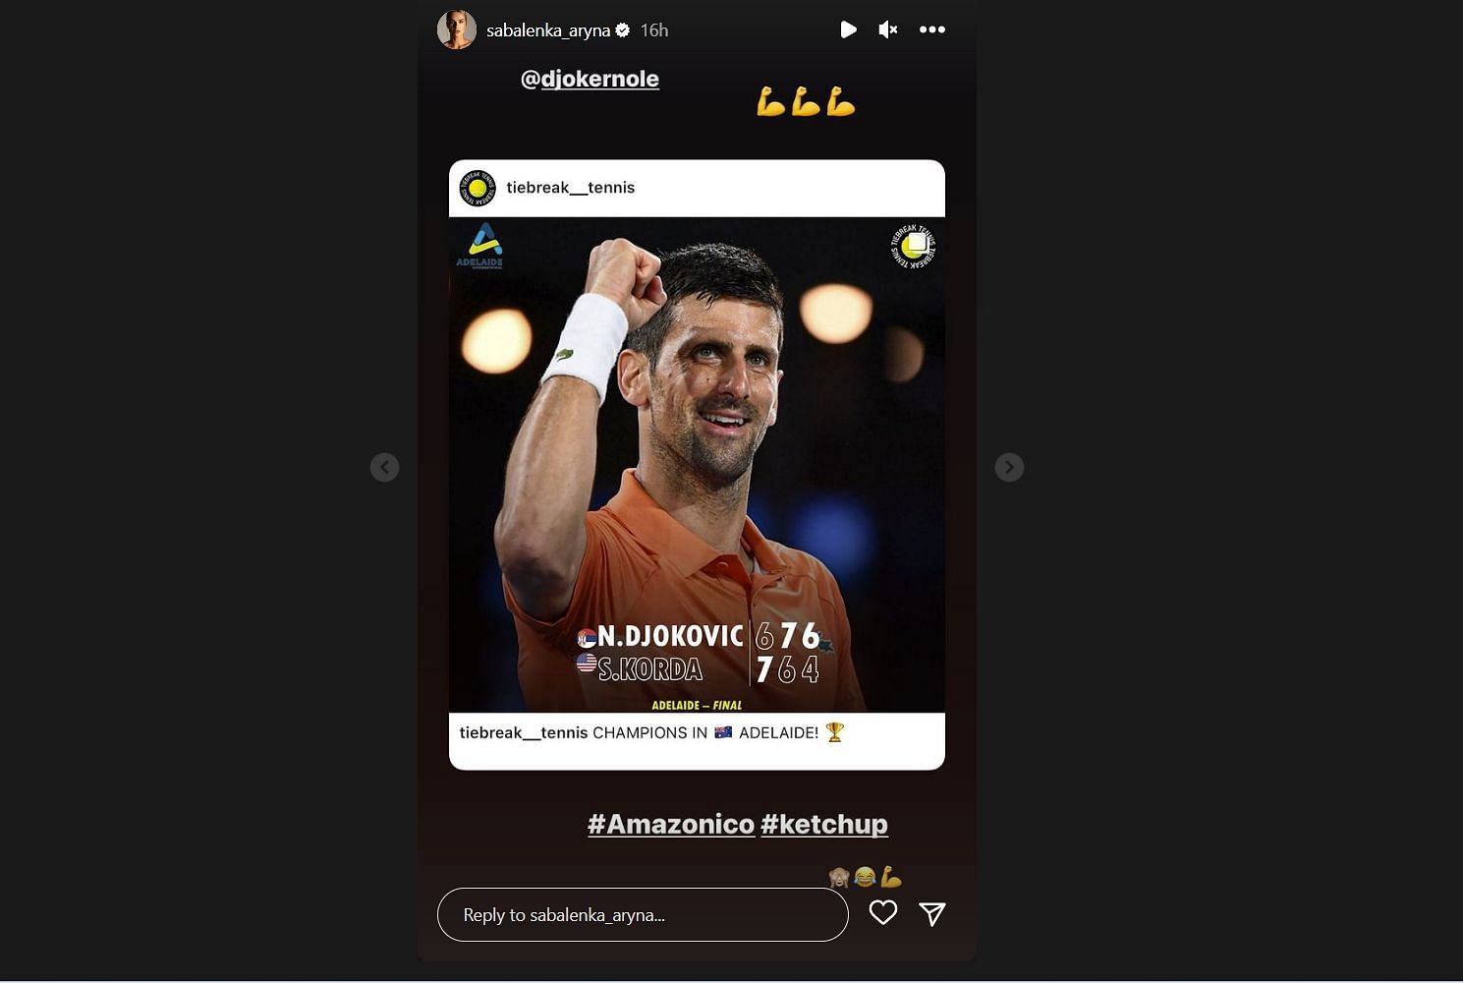The width and height of the screenshot is (1463, 983).
Task: Open the shared Djokovic post image
Action: (697, 464)
